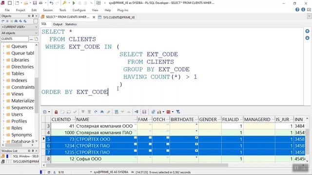Expand the Views folder in the tree
312x175 pixels.
point(3,94)
